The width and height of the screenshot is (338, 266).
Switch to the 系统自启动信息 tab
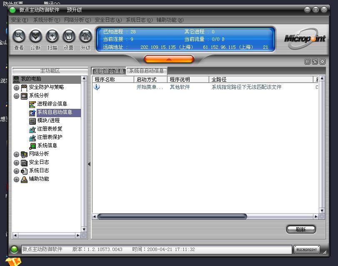(x=147, y=71)
